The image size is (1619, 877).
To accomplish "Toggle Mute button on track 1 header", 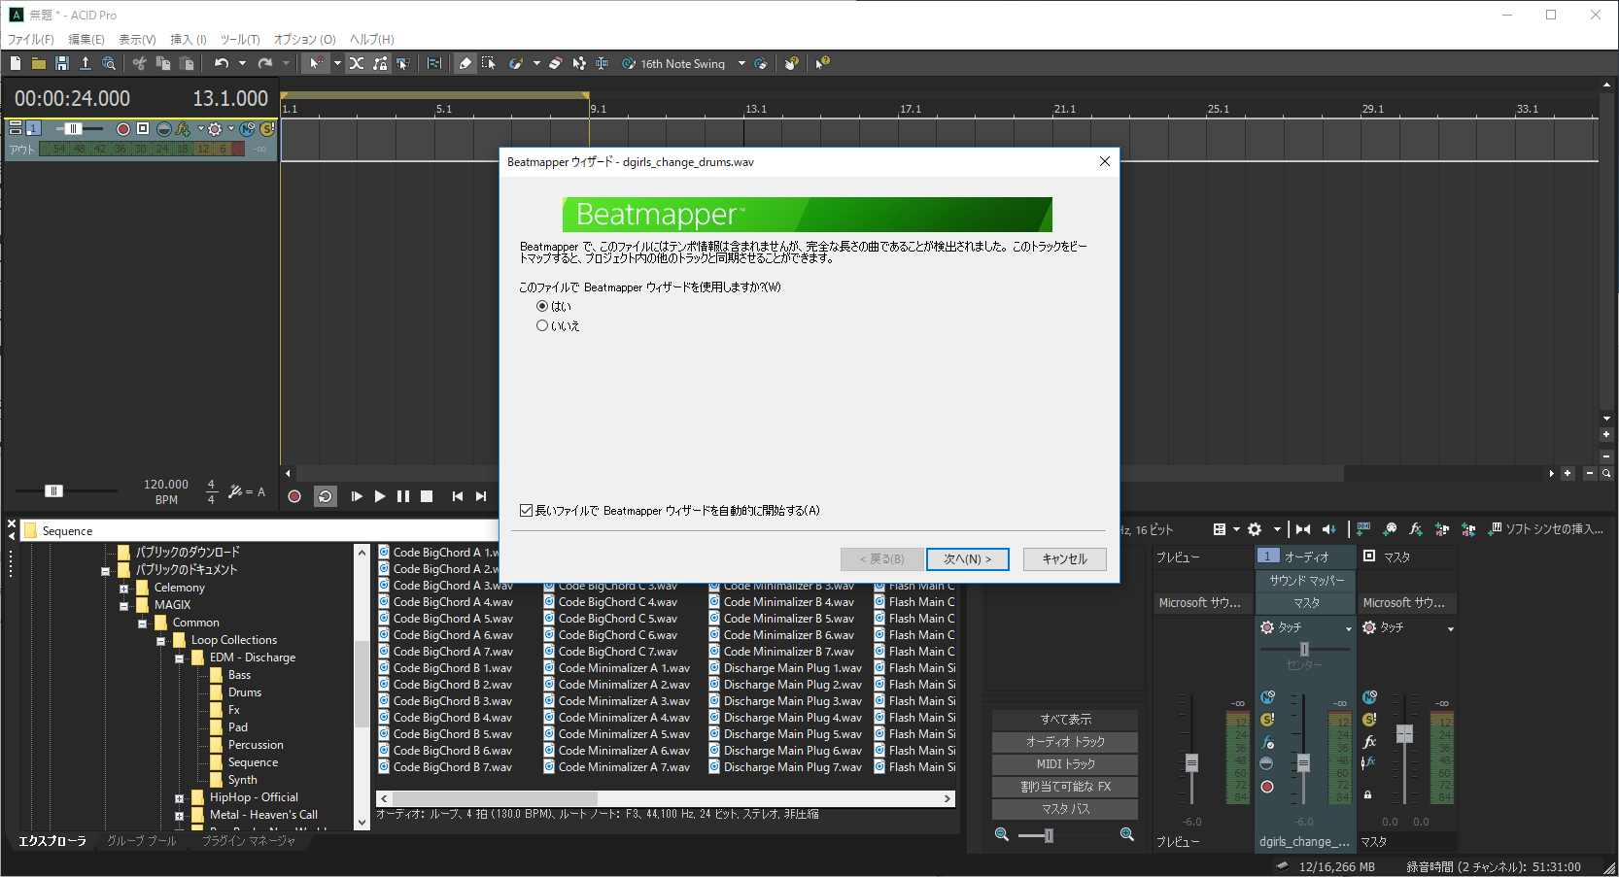I will (248, 129).
